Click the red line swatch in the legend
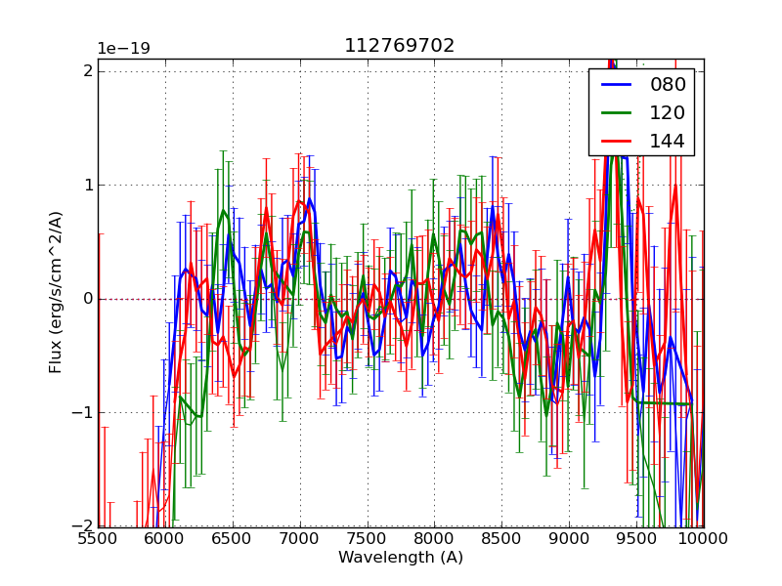 click(x=617, y=141)
